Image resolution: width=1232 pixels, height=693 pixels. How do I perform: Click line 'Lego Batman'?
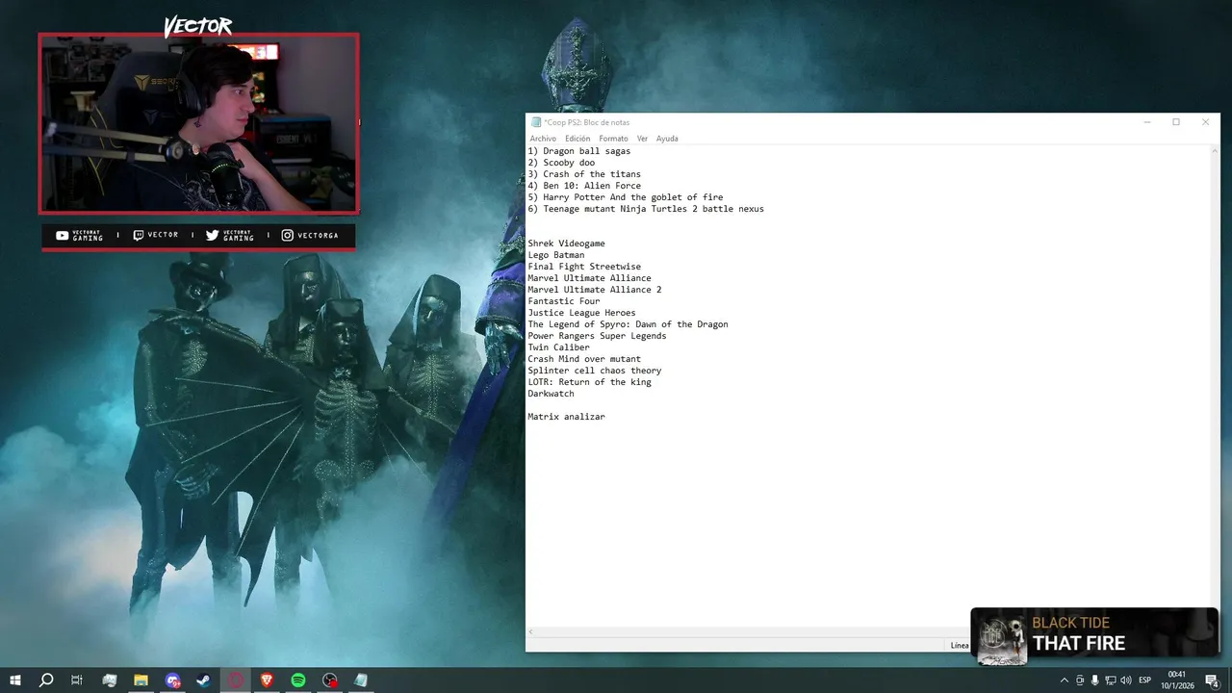pyautogui.click(x=556, y=255)
